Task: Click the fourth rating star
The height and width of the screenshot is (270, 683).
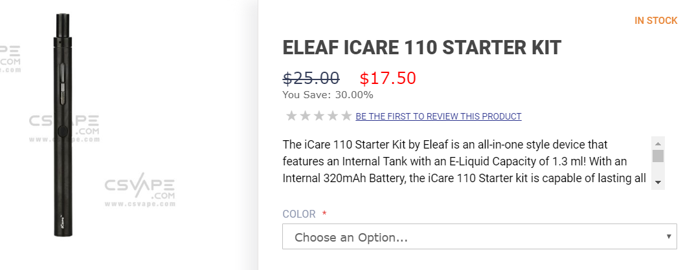Action: (x=333, y=116)
